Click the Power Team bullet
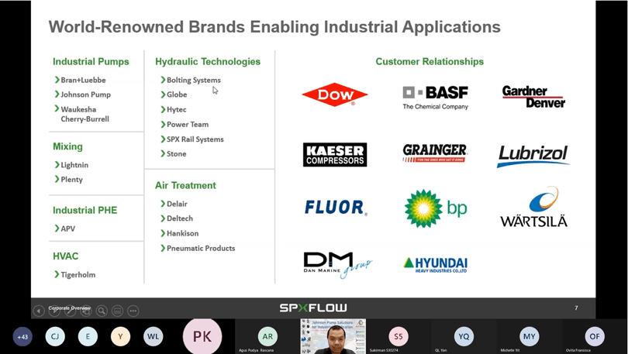628x354 pixels. coord(185,125)
